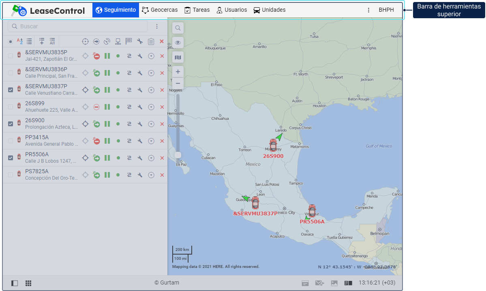The width and height of the screenshot is (486, 291).
Task: Open the map search tool
Action: [178, 28]
